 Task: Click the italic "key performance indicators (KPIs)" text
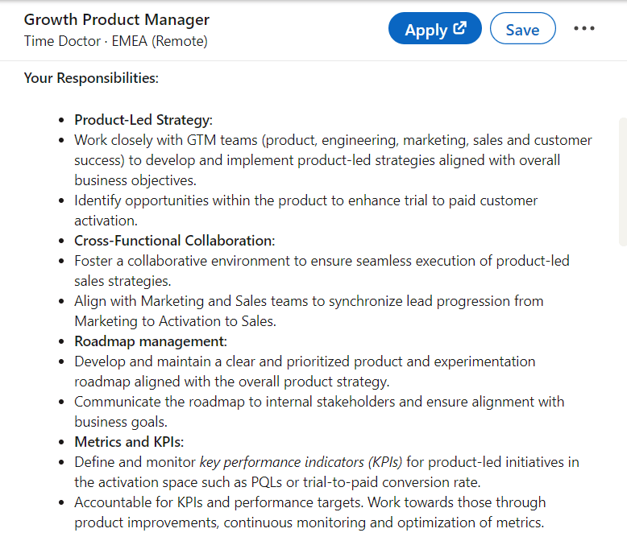tap(301, 462)
